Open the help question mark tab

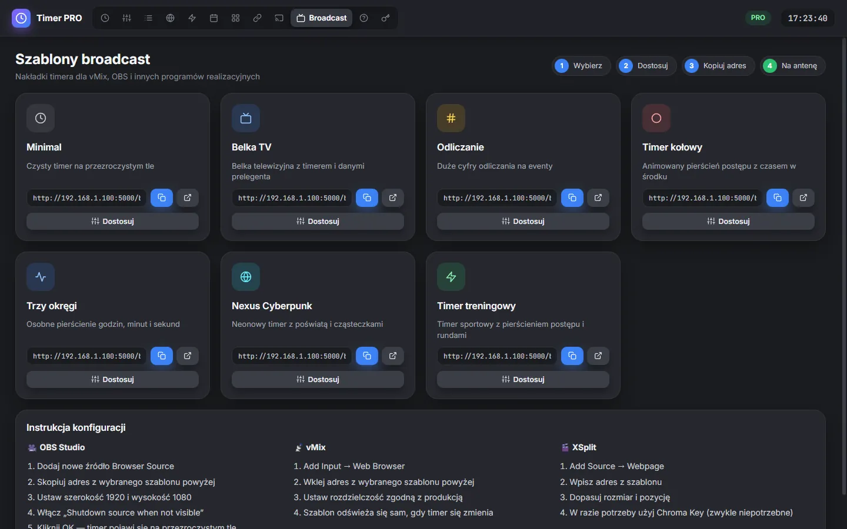(364, 18)
